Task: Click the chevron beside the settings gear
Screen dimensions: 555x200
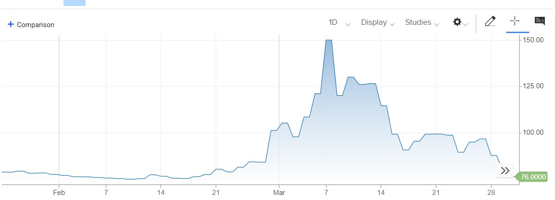Action: 466,24
